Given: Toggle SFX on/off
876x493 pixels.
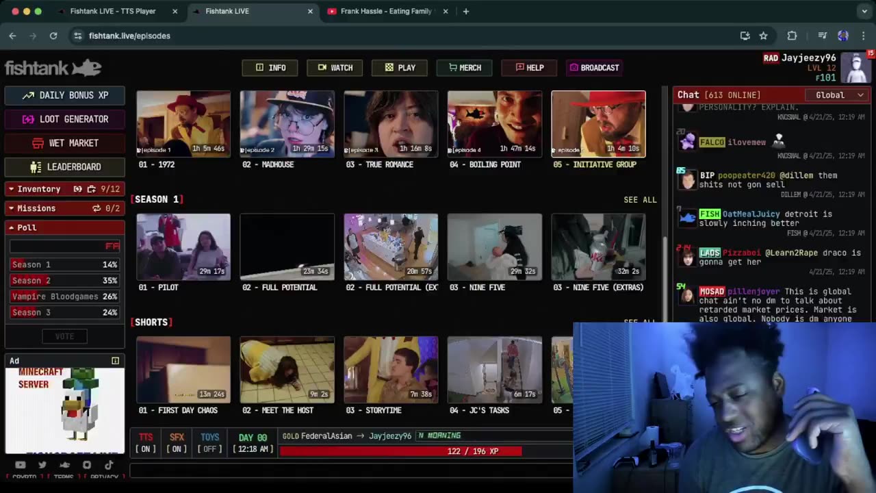Looking at the screenshot, I should click(177, 443).
